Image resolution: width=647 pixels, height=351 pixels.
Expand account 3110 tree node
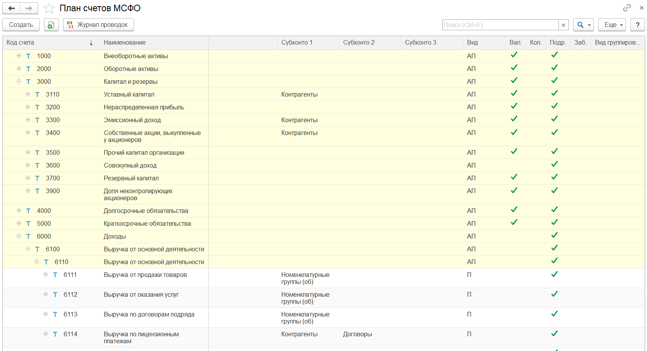(28, 94)
